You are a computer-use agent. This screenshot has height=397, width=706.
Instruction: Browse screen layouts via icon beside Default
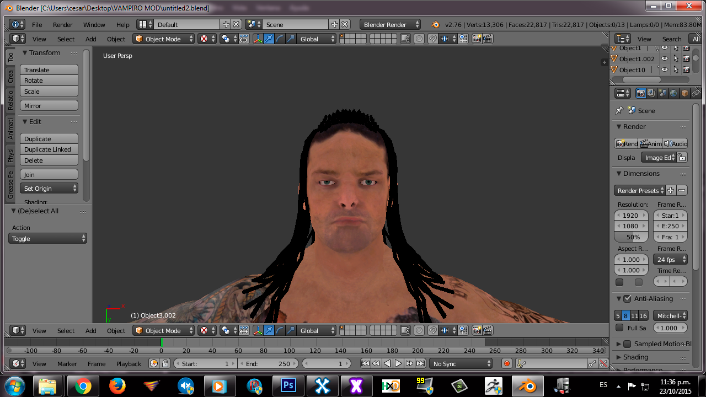pyautogui.click(x=145, y=24)
